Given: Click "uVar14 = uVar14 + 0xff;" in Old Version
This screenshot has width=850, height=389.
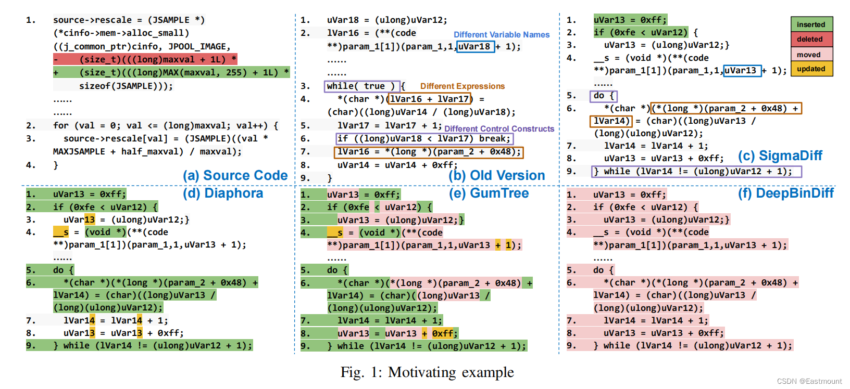Looking at the screenshot, I should click(x=397, y=165).
